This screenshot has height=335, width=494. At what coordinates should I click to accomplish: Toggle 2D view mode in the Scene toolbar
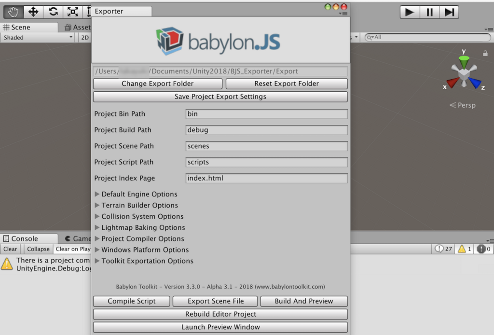(x=84, y=37)
